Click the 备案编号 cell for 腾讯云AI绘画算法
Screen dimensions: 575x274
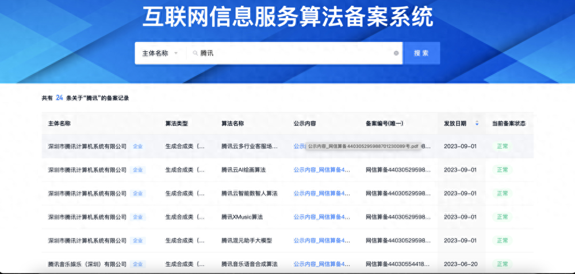398,170
